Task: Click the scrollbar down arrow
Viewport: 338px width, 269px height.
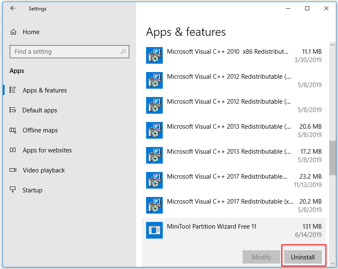Action: [x=333, y=264]
